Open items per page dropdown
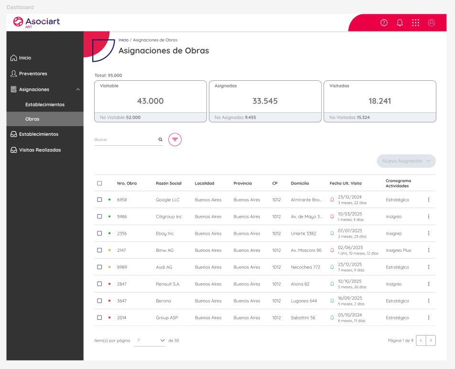Image resolution: width=455 pixels, height=369 pixels. click(150, 340)
